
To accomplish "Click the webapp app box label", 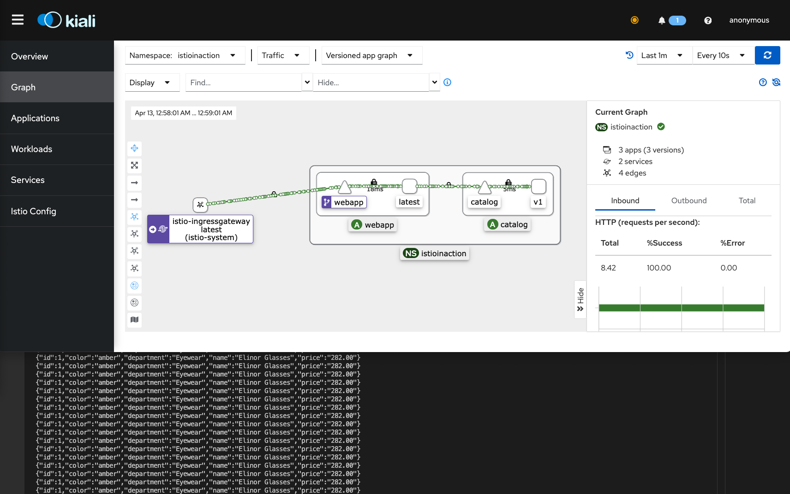I will [x=373, y=225].
